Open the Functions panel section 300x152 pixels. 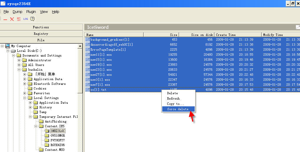pyautogui.click(x=41, y=27)
